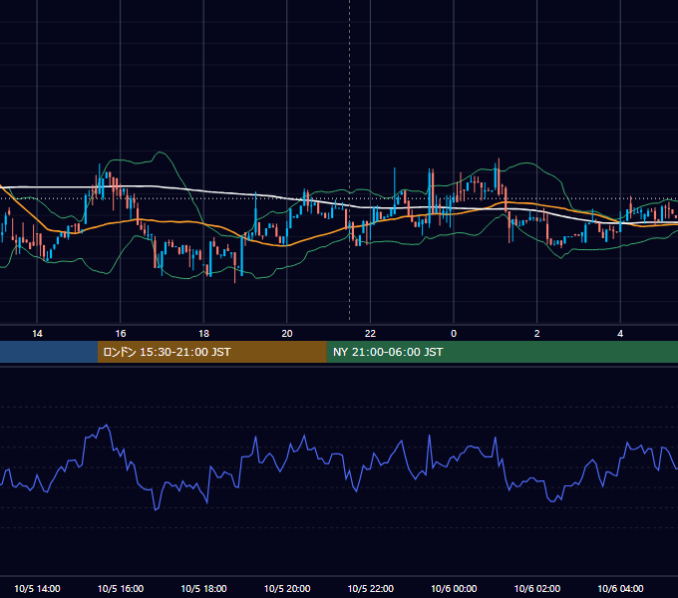This screenshot has height=598, width=678.
Task: Click the hour label 16 on the price chart axis
Action: 121,334
